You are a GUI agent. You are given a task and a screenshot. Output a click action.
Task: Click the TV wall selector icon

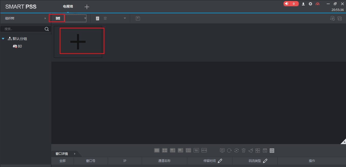point(58,18)
